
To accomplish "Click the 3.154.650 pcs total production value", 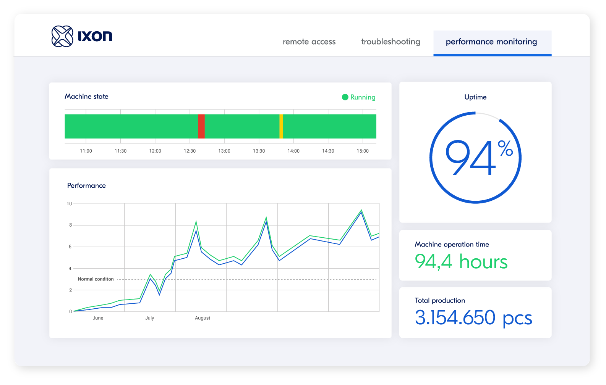I will click(473, 317).
